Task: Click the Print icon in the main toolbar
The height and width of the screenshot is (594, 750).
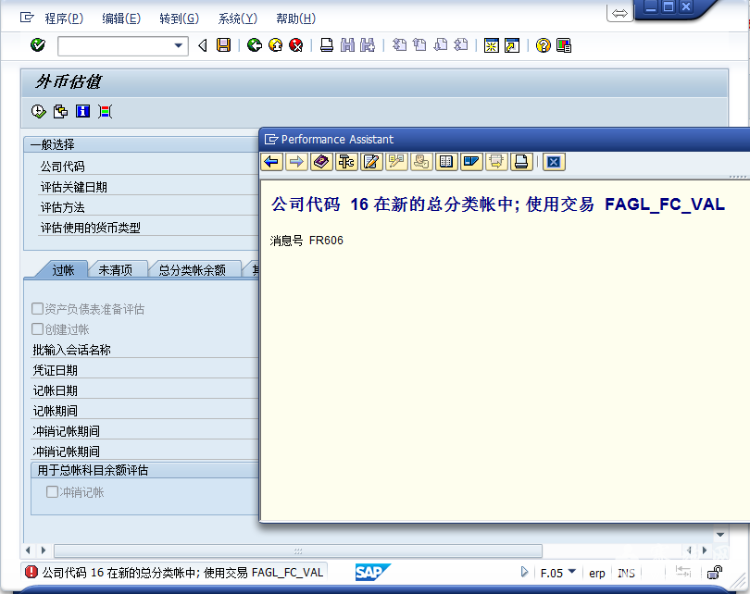Action: tap(327, 45)
